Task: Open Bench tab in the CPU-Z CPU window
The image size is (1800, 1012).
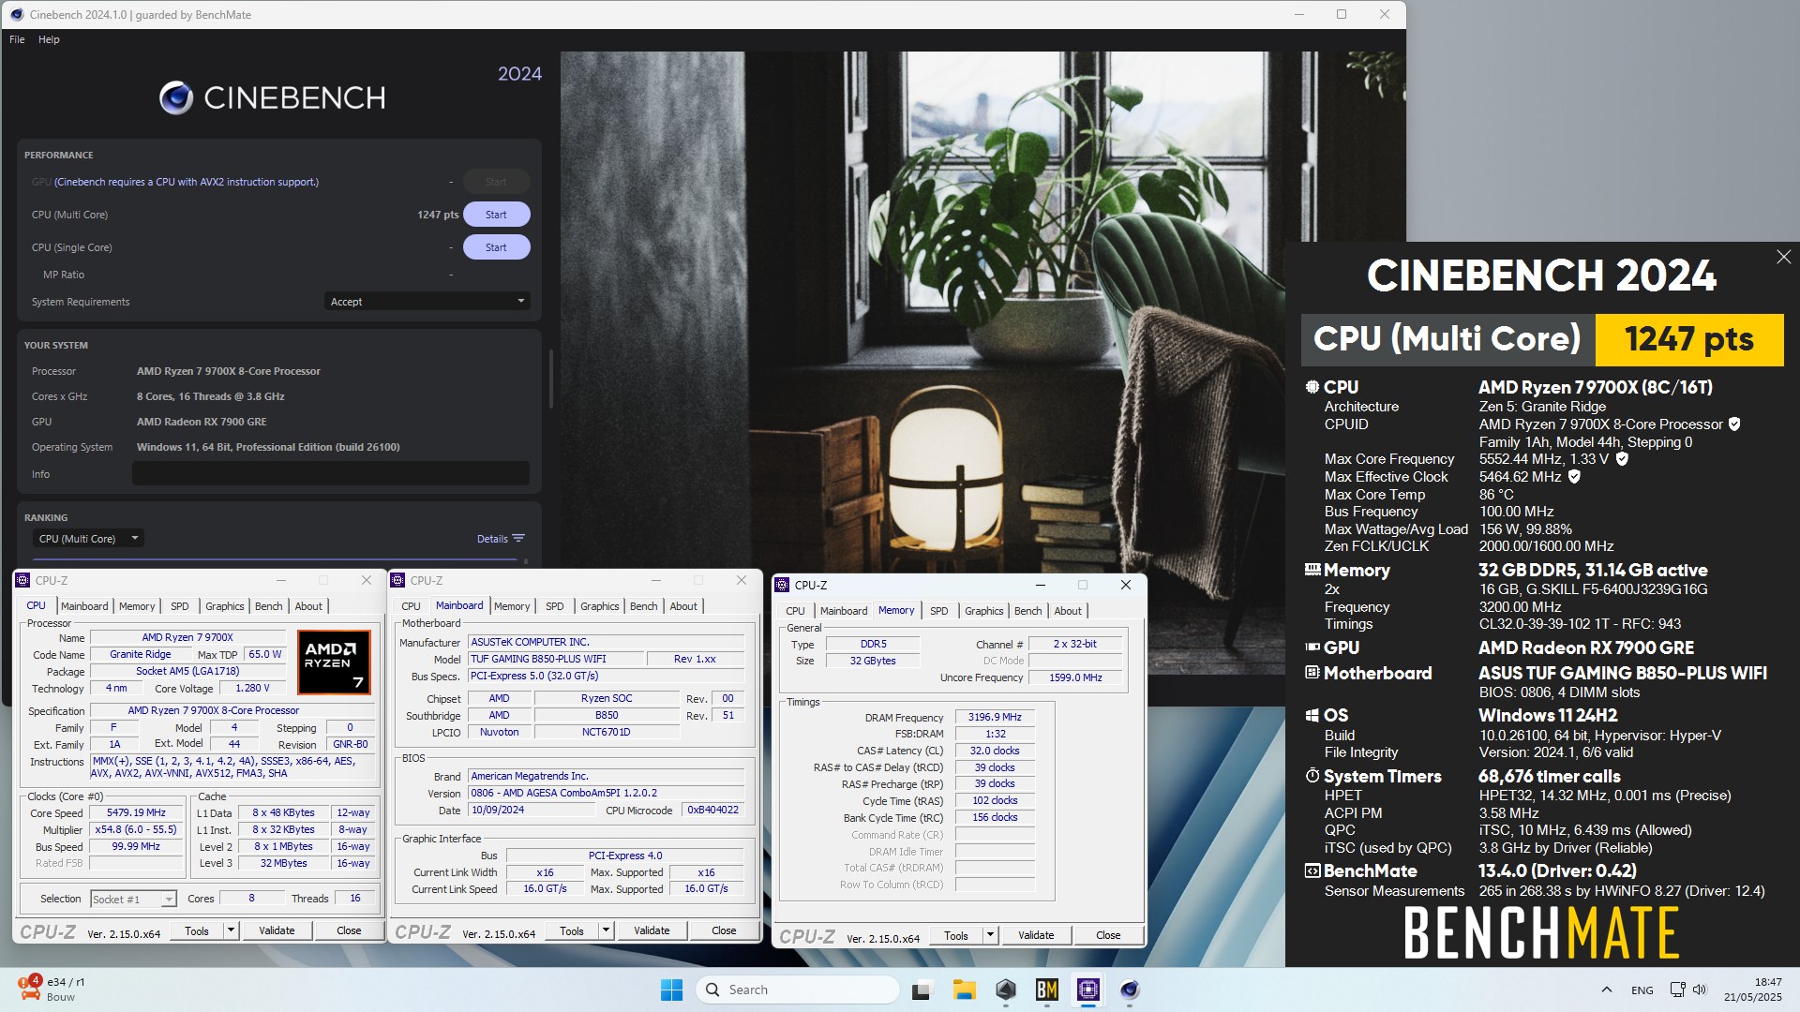Action: [x=269, y=606]
